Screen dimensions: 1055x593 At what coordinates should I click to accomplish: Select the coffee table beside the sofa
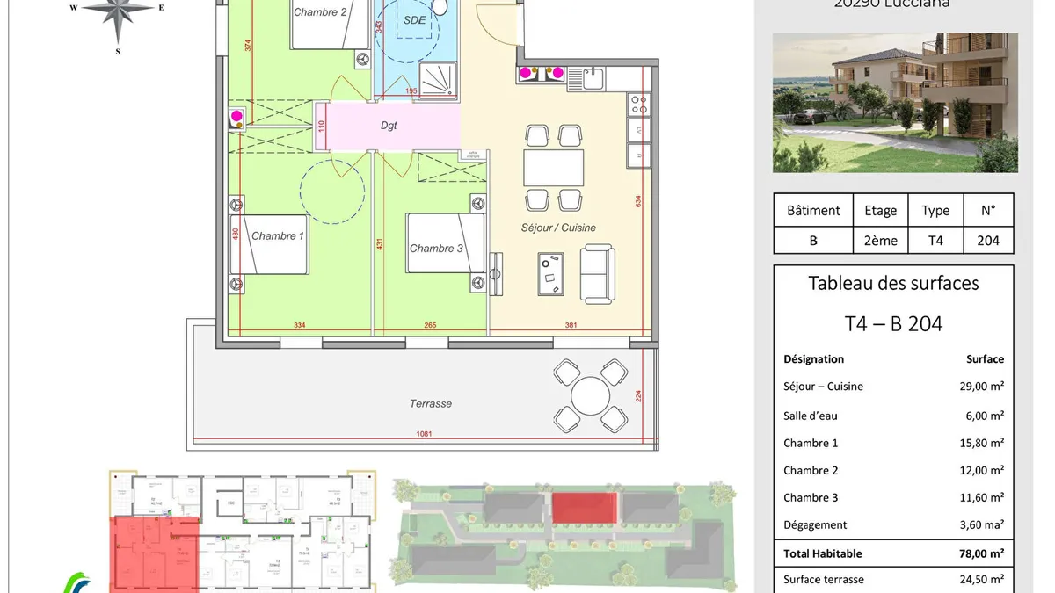553,273
